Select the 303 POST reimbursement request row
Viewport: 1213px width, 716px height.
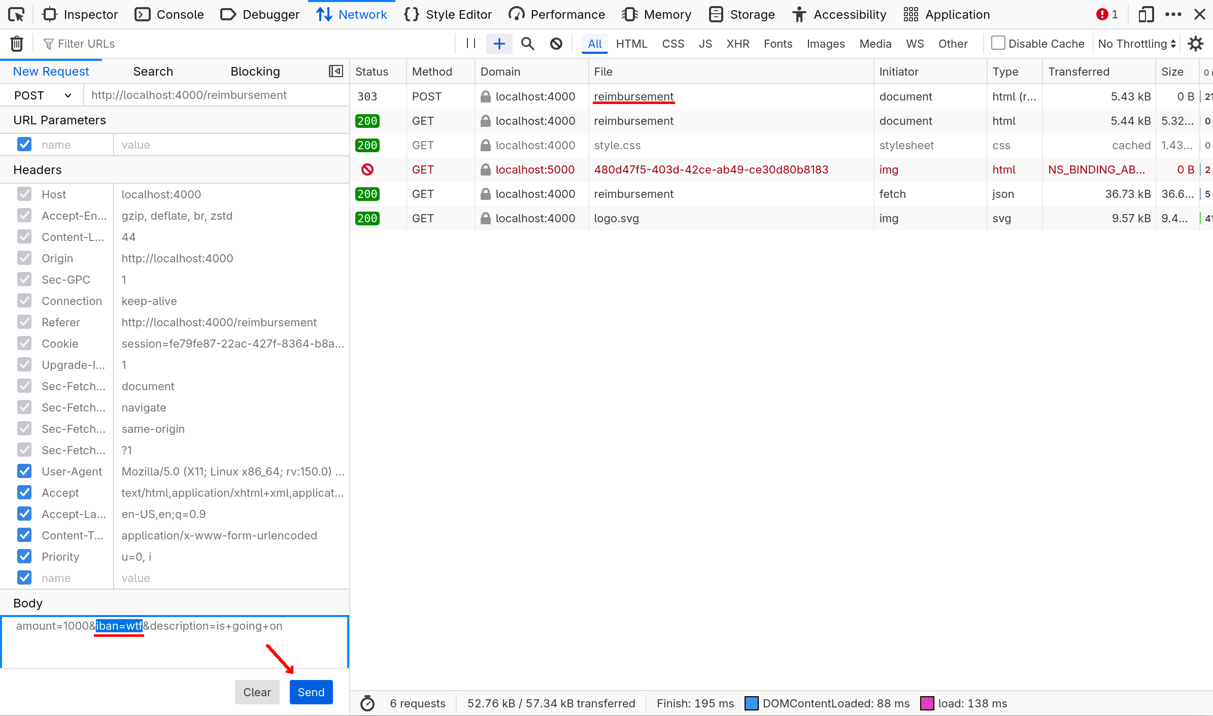782,96
